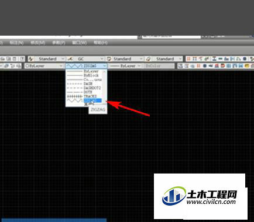254x222 pixels.
Task: Select the ByLayer linetype in the list
Action: pyautogui.click(x=85, y=71)
